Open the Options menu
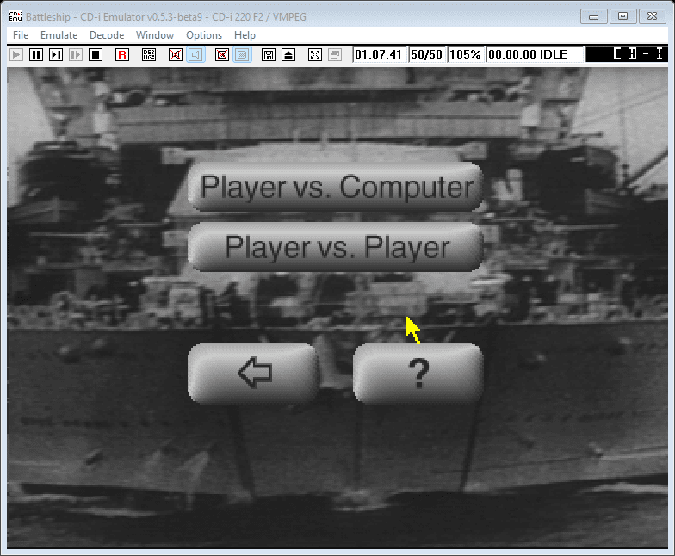 (204, 35)
